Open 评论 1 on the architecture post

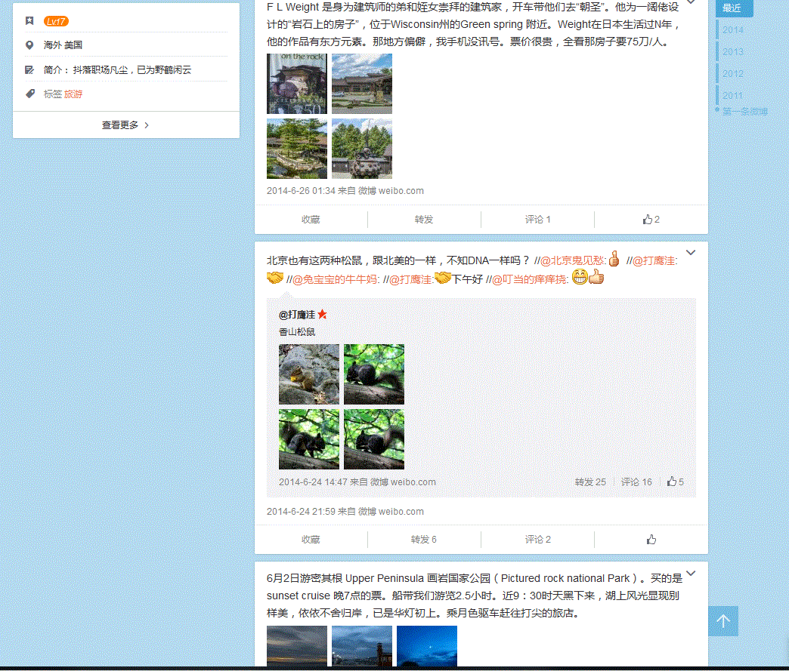click(x=537, y=220)
